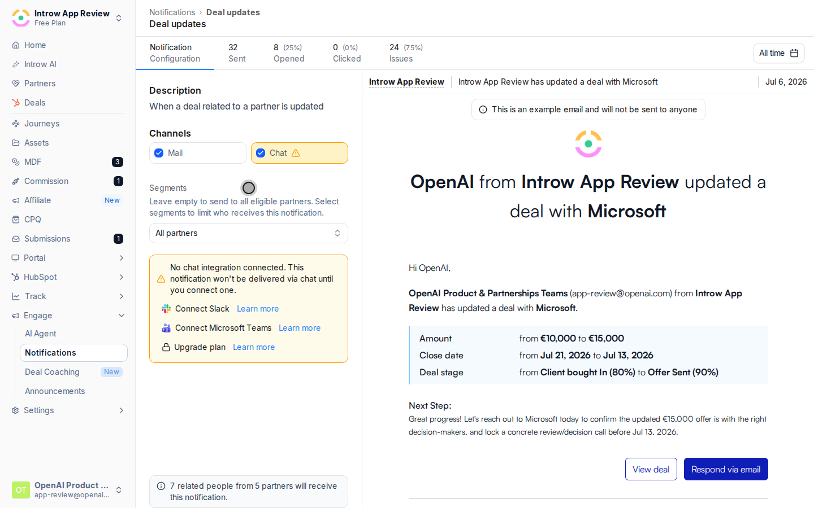Select the Notification Configuration tab
The image size is (814, 508).
[175, 53]
